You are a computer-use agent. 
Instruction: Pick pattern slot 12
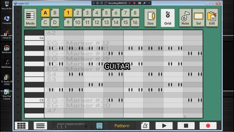(97, 22)
